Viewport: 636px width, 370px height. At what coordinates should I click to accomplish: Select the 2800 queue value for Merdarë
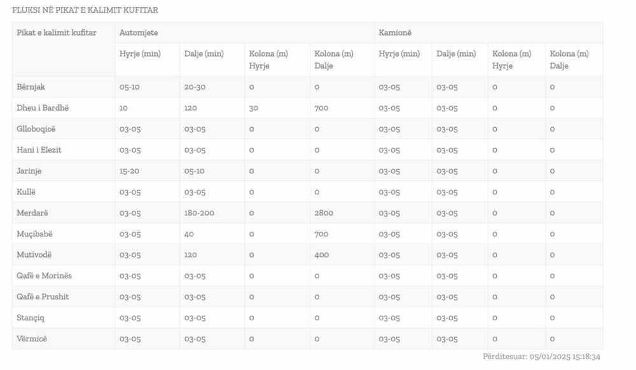click(324, 213)
